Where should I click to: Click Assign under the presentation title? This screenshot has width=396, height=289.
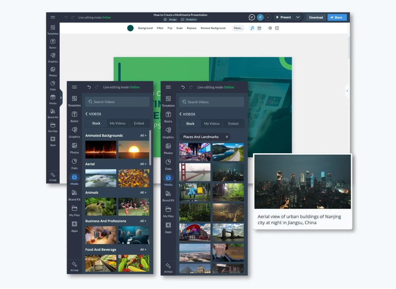click(x=170, y=19)
